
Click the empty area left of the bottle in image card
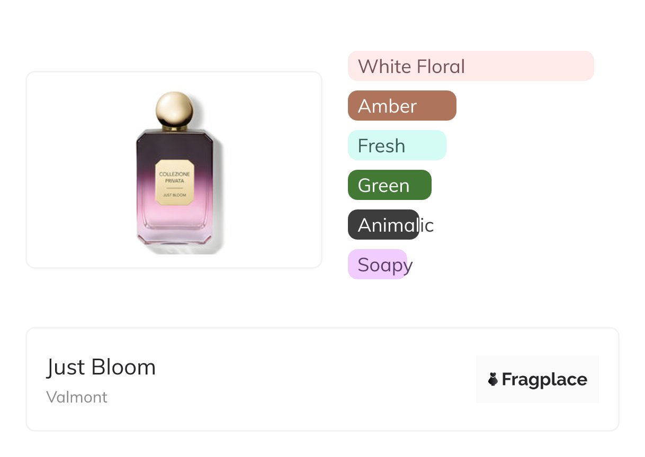(x=79, y=169)
